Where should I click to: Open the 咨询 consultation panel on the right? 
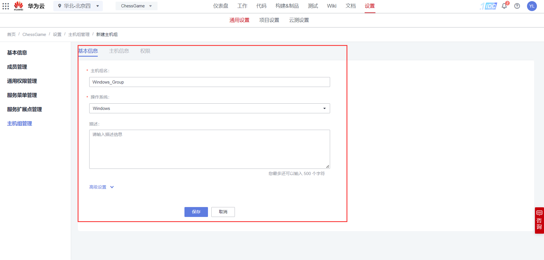pos(539,220)
